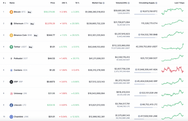Click the XRP logo icon

[x=11, y=82]
